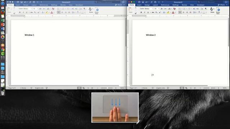Click the "Window 2" text in Document2
This screenshot has height=129, width=230.
coord(151,35)
